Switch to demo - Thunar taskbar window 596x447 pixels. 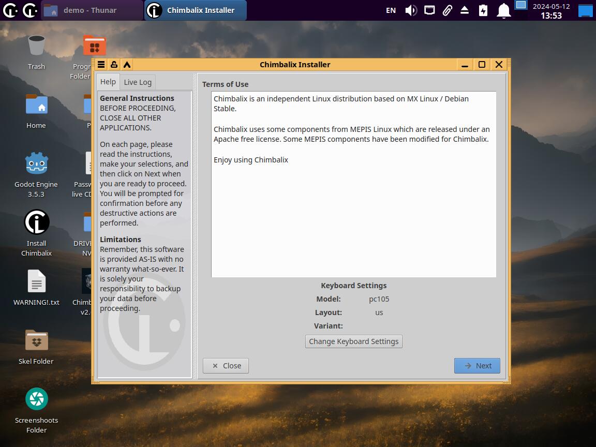(91, 10)
